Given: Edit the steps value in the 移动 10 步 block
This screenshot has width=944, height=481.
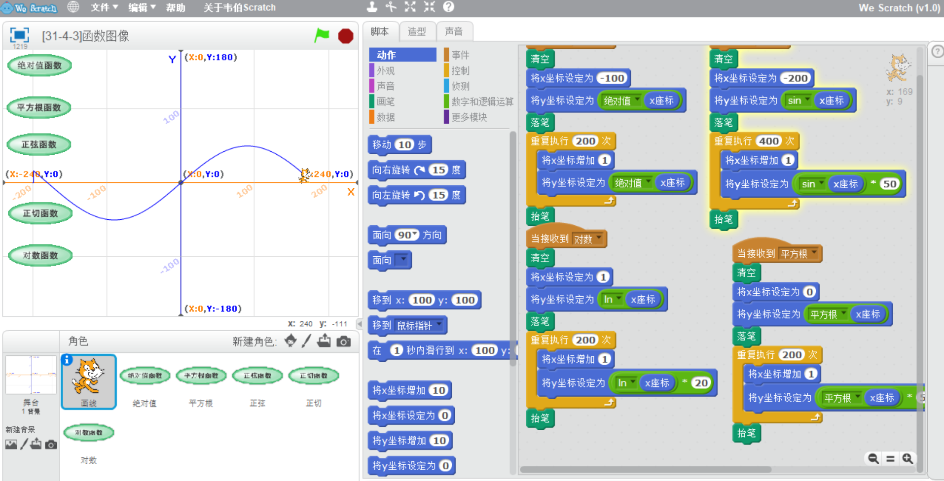Looking at the screenshot, I should pos(405,144).
